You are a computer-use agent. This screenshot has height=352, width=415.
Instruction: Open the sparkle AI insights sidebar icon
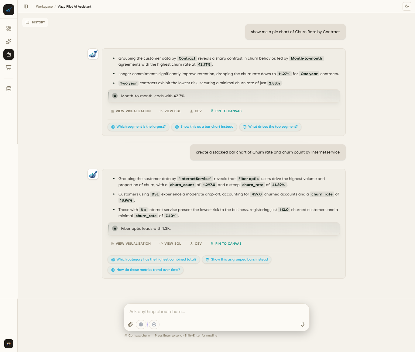(9, 41)
